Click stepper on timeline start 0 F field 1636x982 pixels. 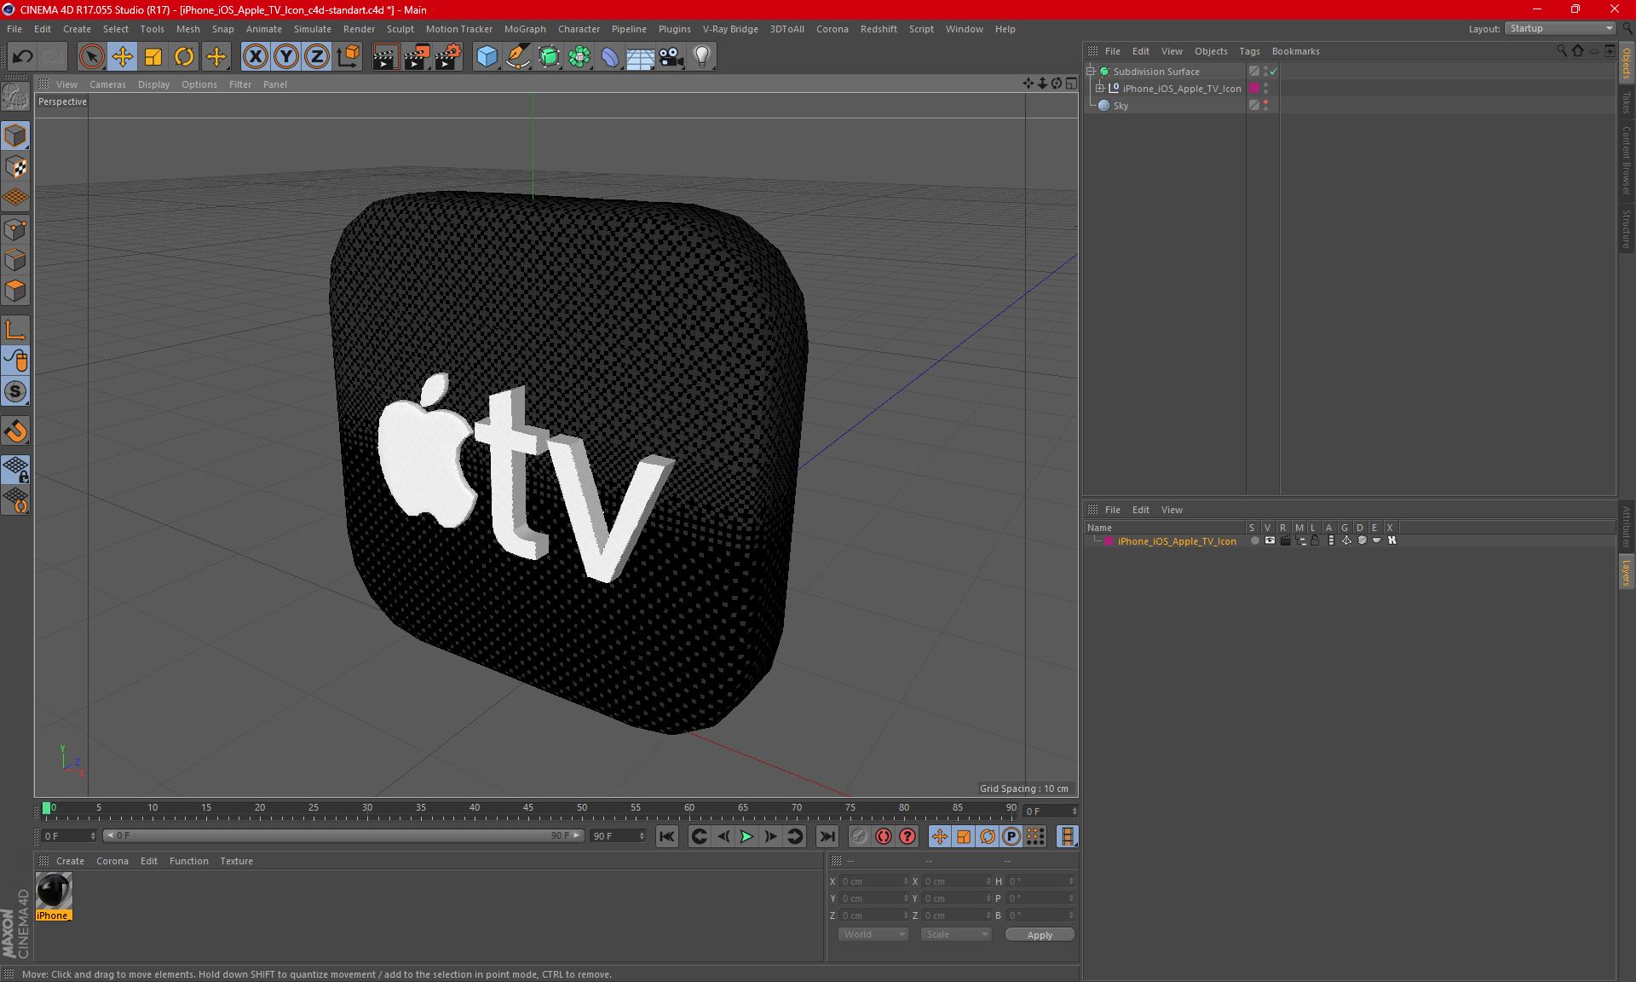[93, 836]
